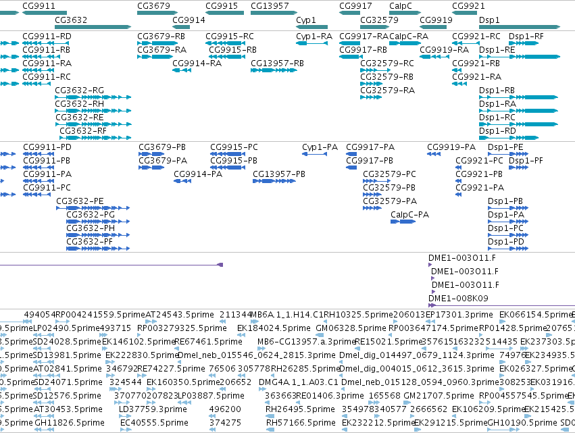Click the CG32579 gene label
This screenshot has height=433, width=575.
point(380,20)
